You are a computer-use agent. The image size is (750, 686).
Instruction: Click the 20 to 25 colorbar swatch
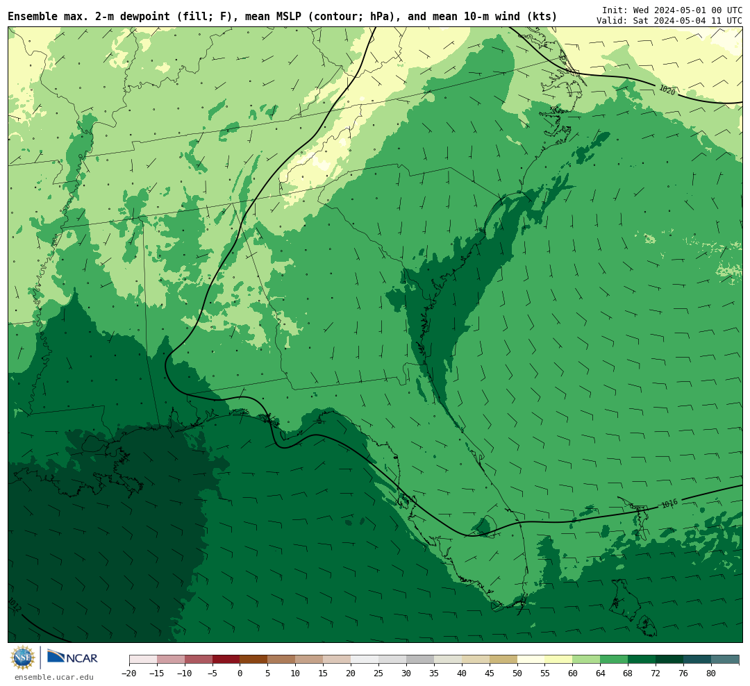point(365,660)
